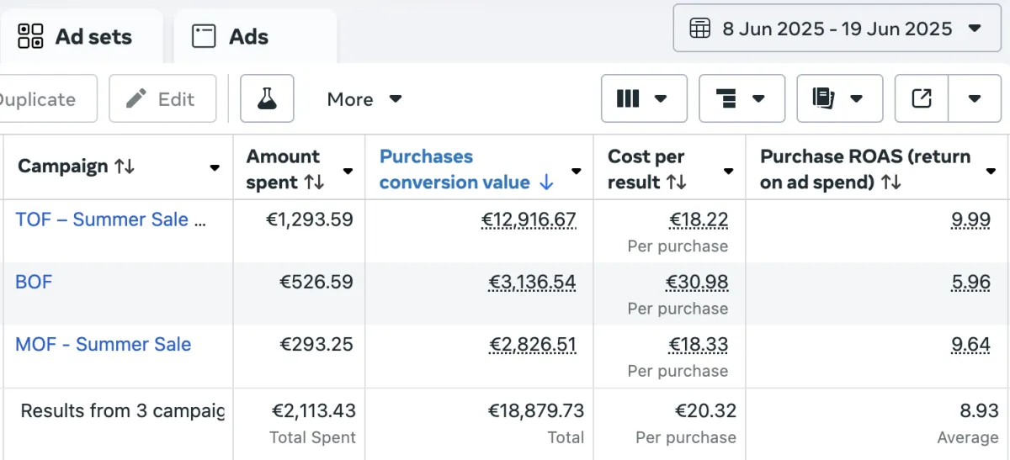Open the TOF – Summer Sale campaign
This screenshot has width=1010, height=460.
pyautogui.click(x=109, y=220)
